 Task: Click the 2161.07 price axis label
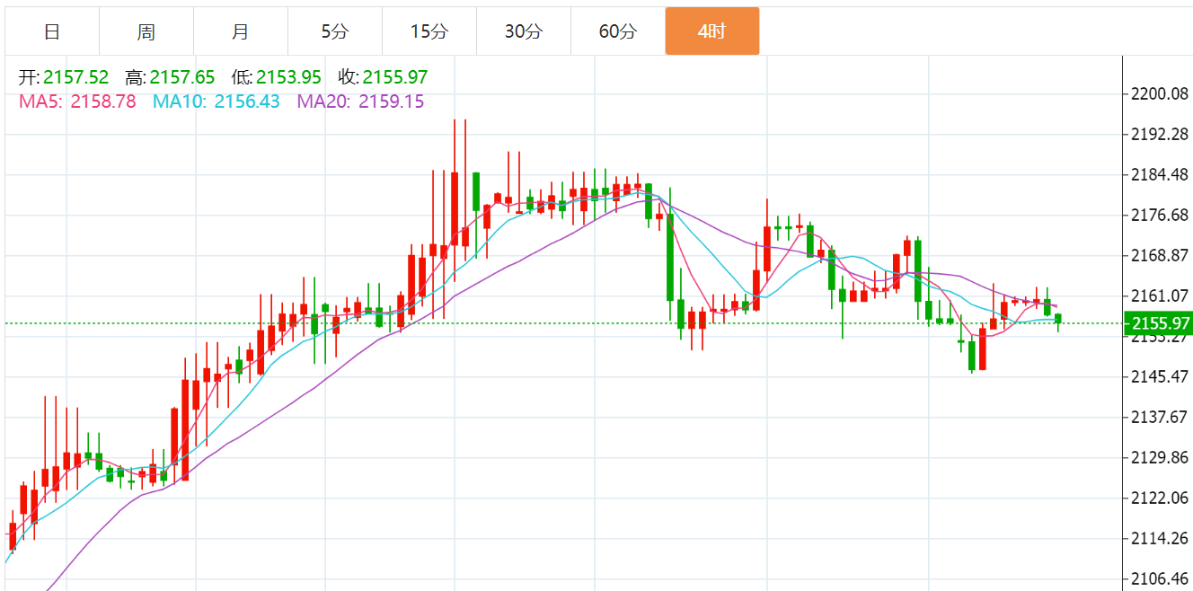pos(1161,295)
